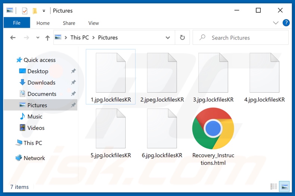This screenshot has width=295, height=196.
Task: Click the pin icon beside Documents
Action: click(73, 93)
